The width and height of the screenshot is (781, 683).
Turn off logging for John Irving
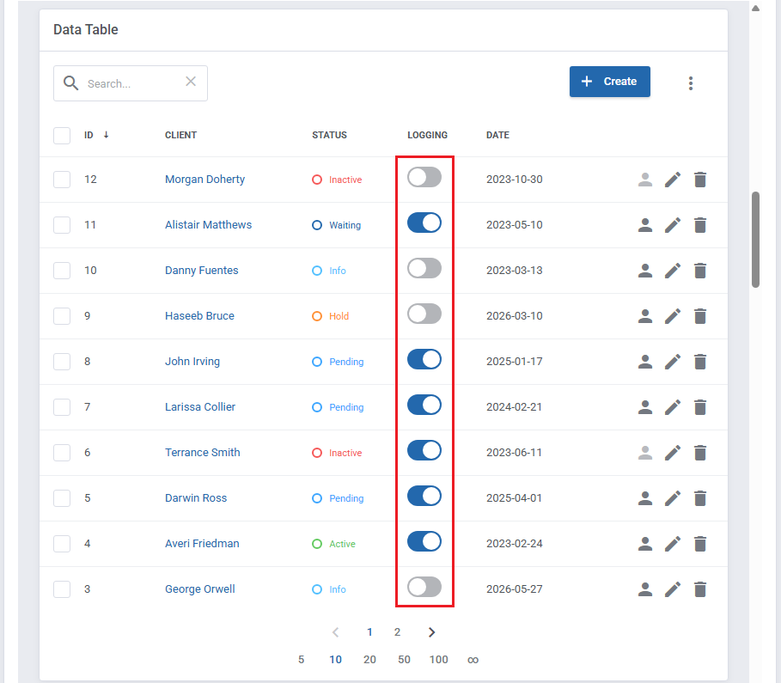(x=424, y=360)
